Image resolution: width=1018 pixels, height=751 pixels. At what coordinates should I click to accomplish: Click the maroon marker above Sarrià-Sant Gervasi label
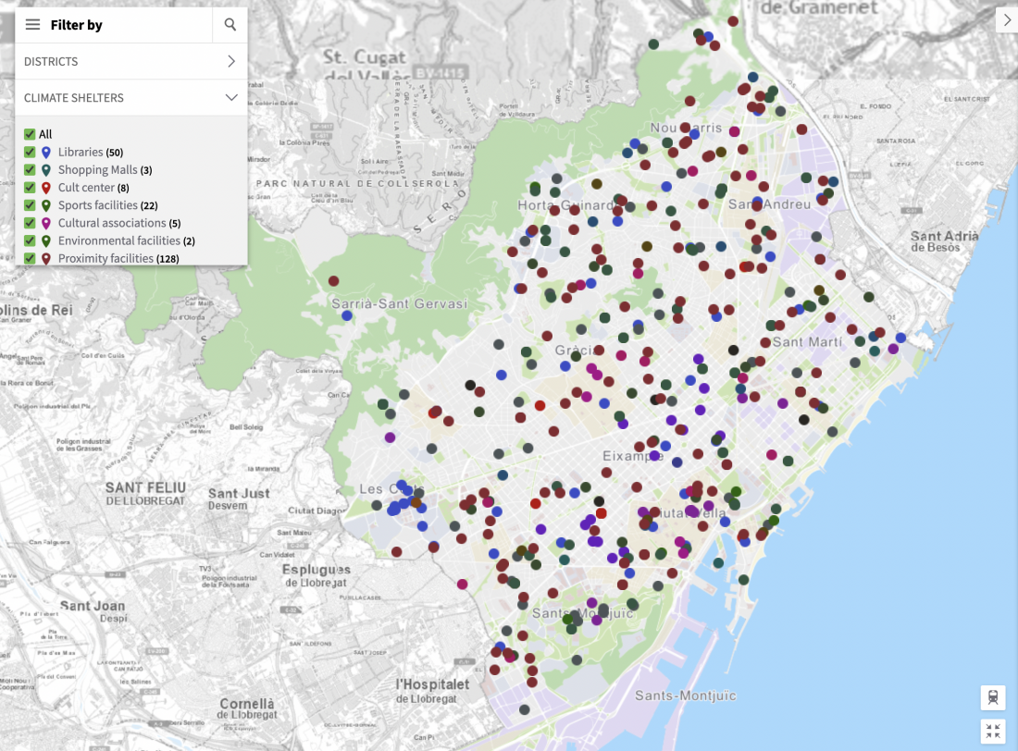334,281
